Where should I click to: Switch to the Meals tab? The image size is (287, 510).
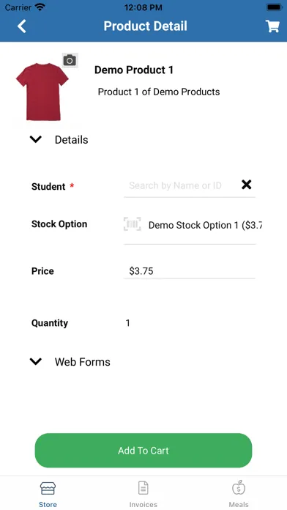point(239,493)
